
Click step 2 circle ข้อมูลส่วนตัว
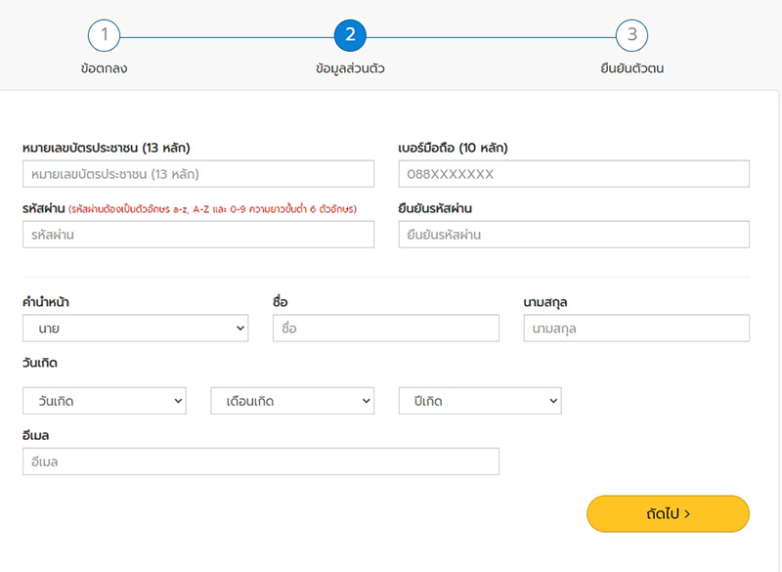point(350,36)
